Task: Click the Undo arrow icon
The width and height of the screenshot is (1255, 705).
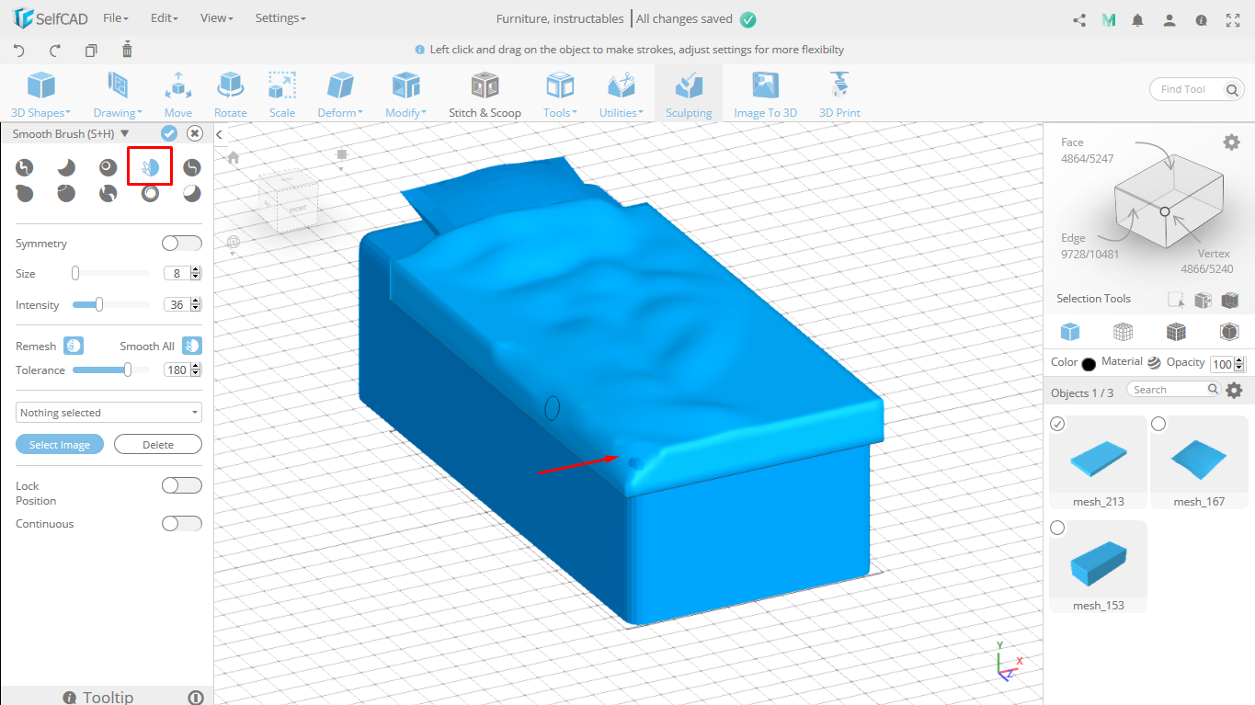Action: point(19,51)
